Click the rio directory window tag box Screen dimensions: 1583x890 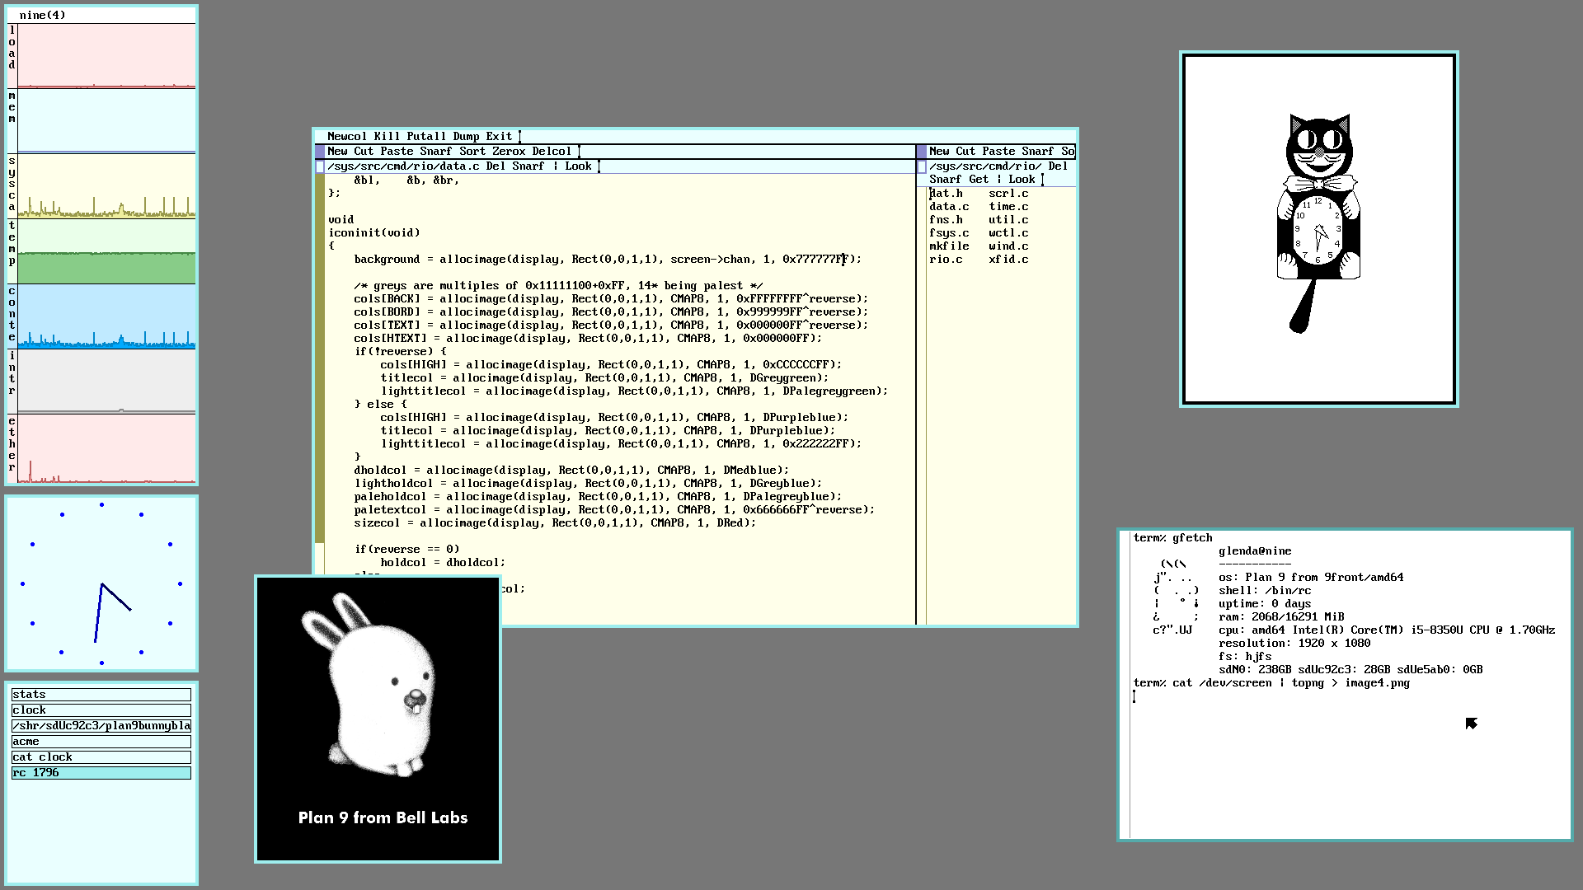coord(922,166)
